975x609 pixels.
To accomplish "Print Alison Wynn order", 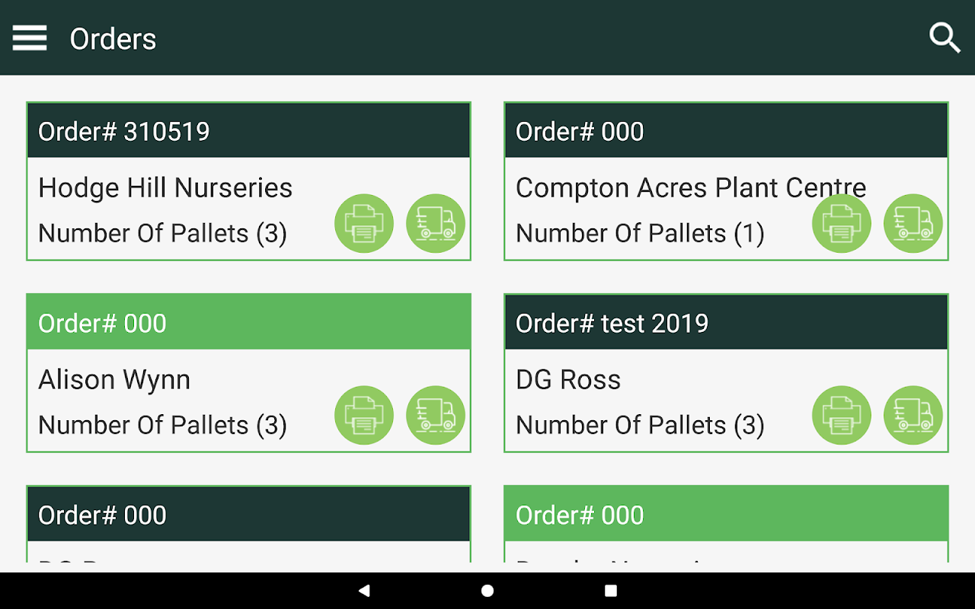I will [364, 415].
